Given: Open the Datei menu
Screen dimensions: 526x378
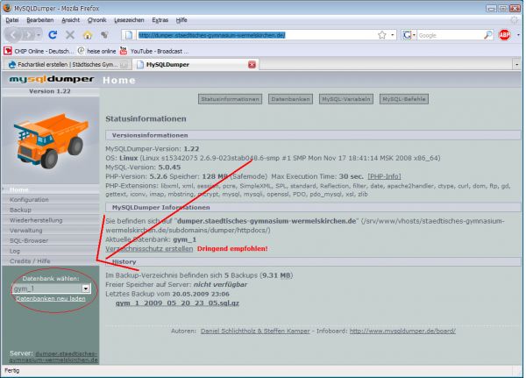Looking at the screenshot, I should click(x=12, y=20).
